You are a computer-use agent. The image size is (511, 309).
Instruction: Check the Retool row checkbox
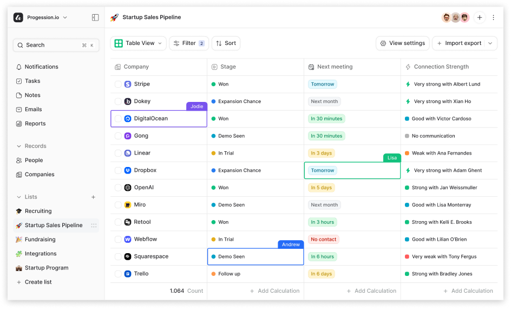coord(118,222)
